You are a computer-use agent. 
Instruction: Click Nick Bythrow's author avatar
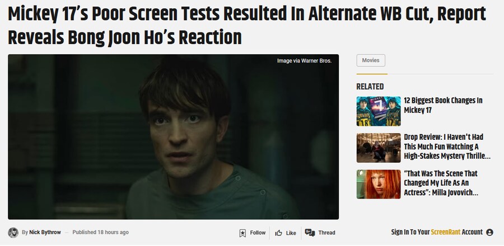[x=13, y=233]
